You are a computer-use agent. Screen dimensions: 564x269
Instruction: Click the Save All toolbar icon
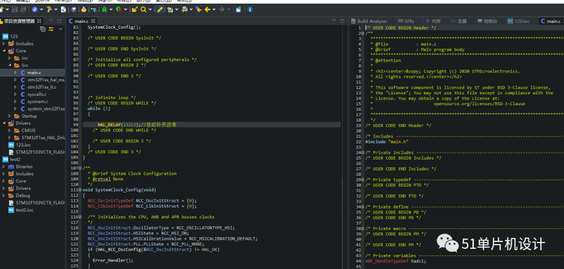point(23,10)
